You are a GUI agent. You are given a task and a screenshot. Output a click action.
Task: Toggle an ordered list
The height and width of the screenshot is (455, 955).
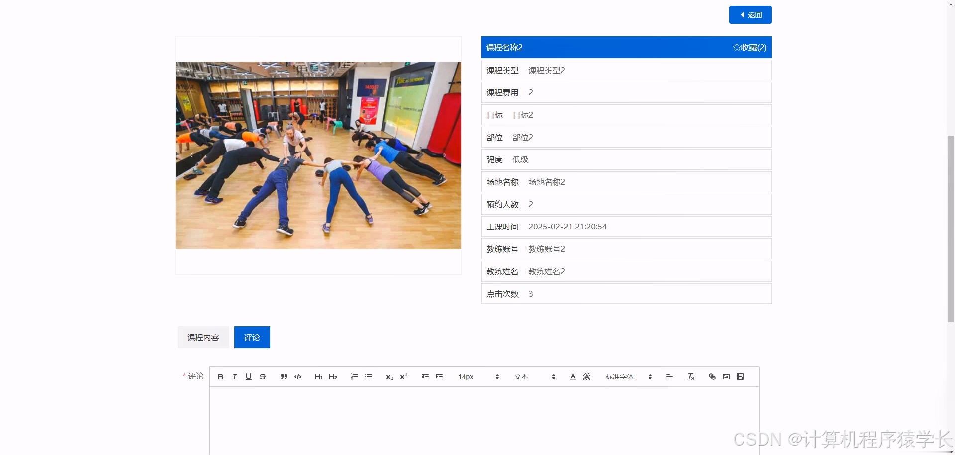tap(354, 377)
